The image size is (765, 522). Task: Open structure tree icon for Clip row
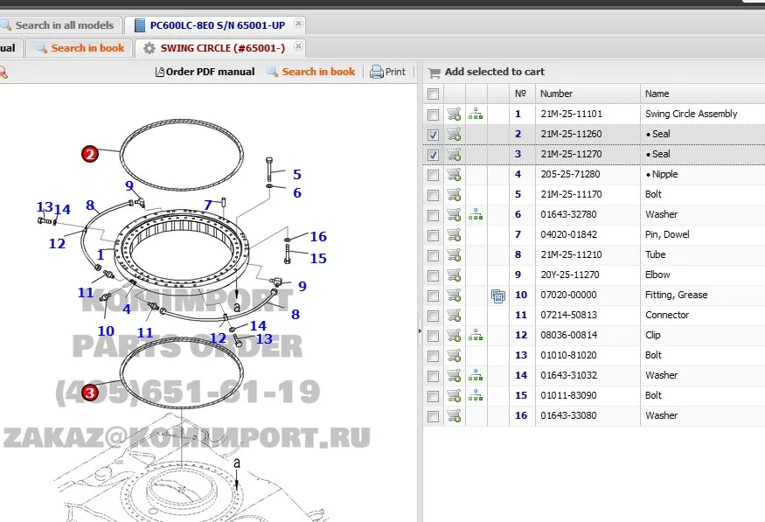tap(476, 335)
